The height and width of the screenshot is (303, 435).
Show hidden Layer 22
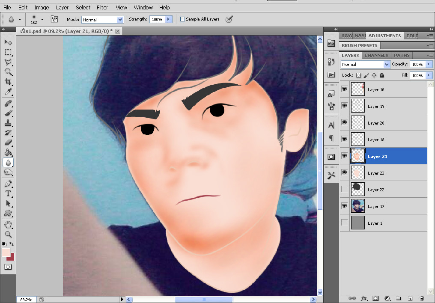click(x=344, y=189)
